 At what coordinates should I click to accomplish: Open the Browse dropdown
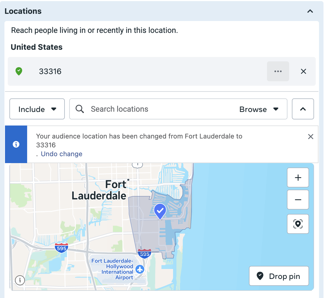pyautogui.click(x=259, y=109)
